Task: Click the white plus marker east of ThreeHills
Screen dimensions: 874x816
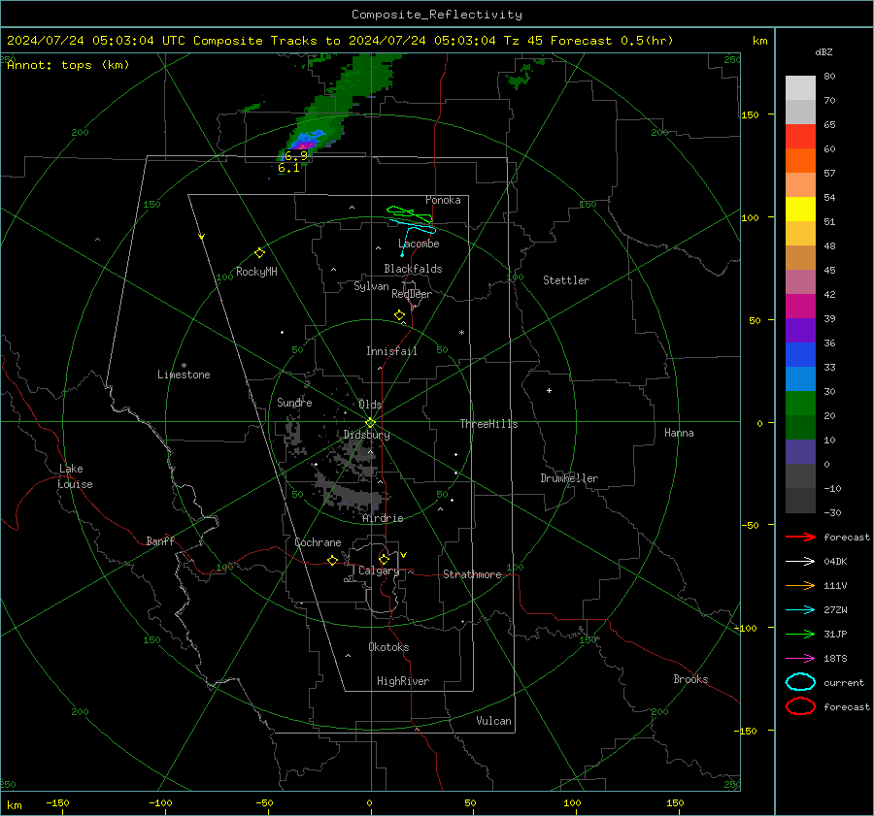Action: tap(549, 390)
